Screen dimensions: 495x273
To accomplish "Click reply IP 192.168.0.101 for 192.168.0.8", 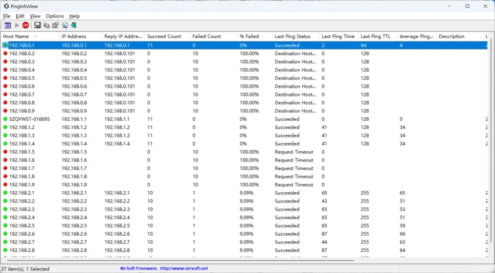I will pos(120,103).
